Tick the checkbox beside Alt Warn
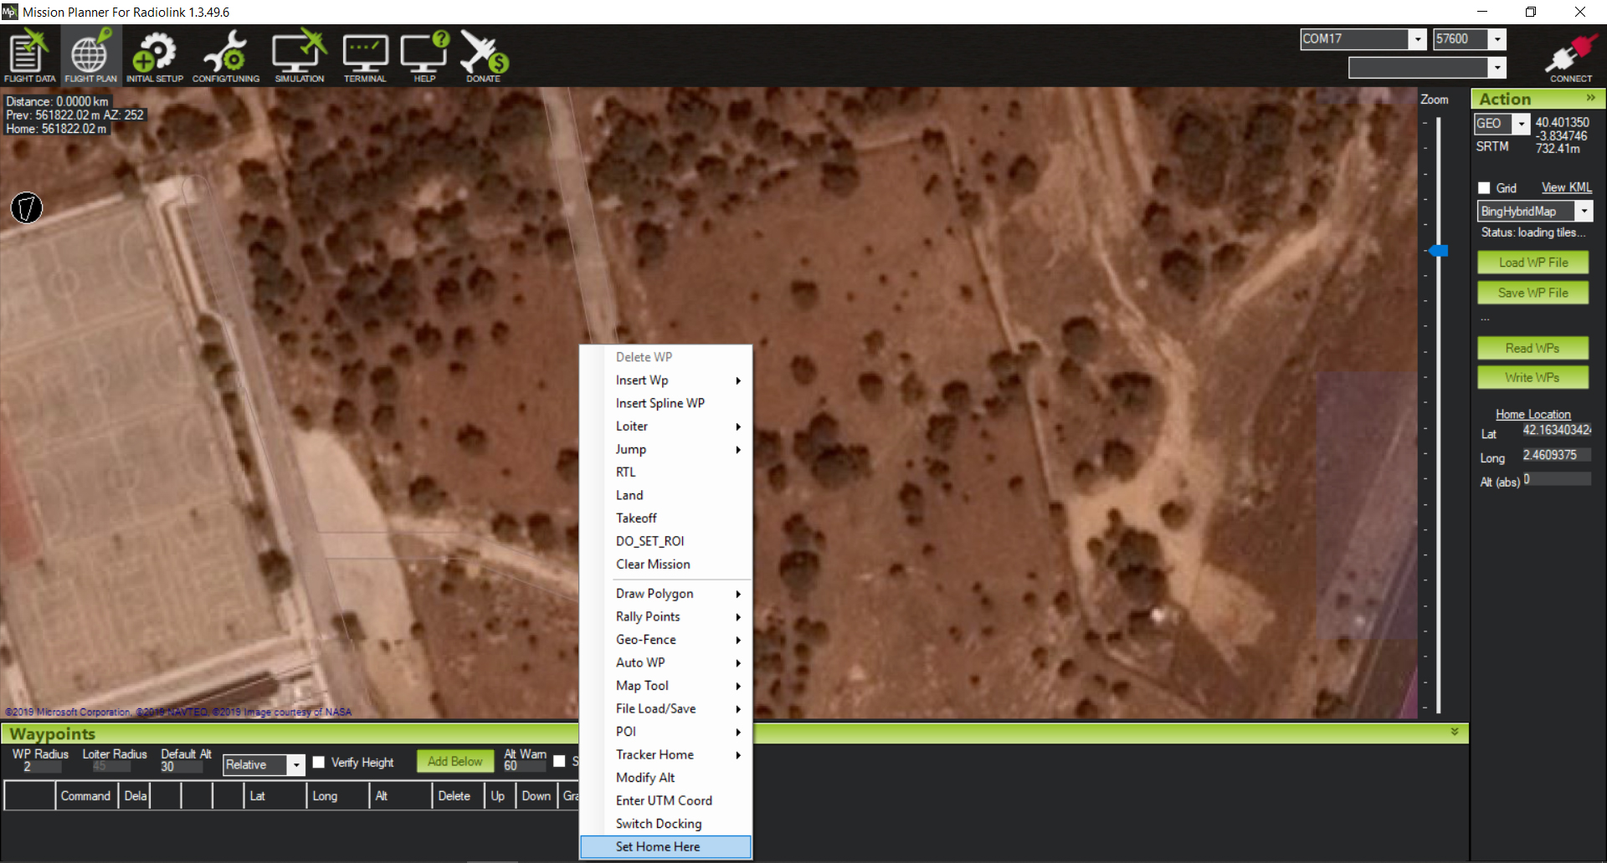The width and height of the screenshot is (1607, 863). pos(559,762)
